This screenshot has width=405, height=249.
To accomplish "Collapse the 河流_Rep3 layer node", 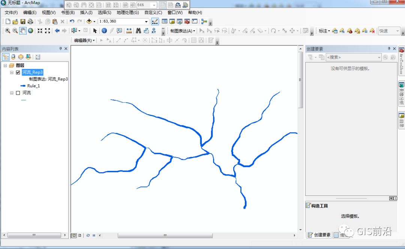I will coord(12,73).
